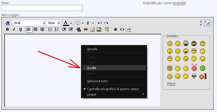
Task: Insert the crying teary-eyed smiley
Action: 170,68
